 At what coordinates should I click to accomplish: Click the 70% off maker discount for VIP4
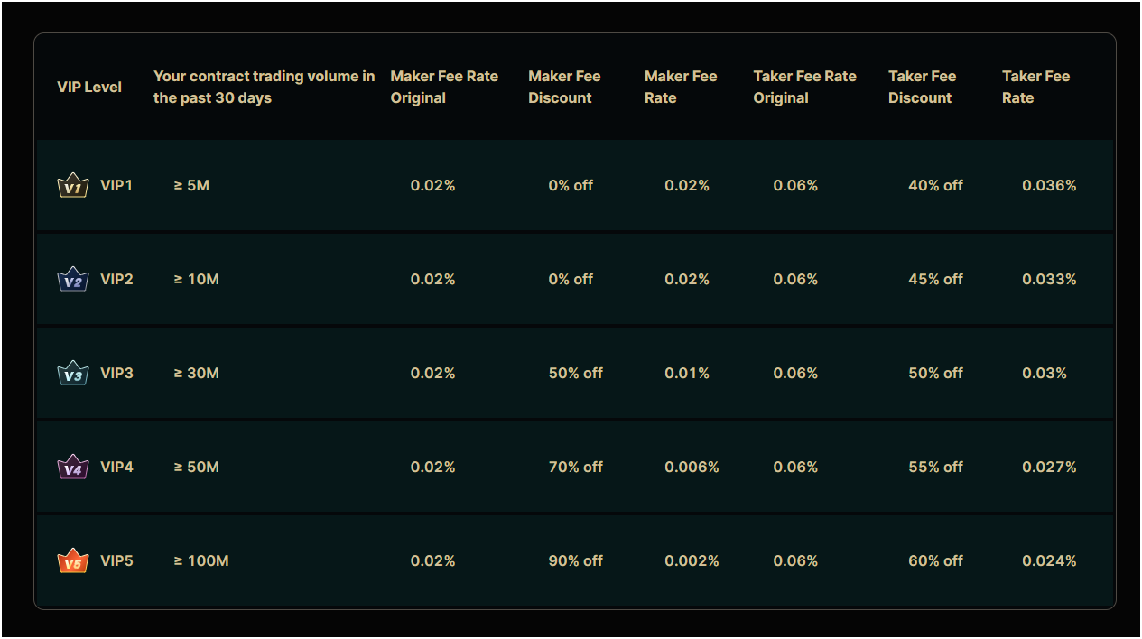pos(576,467)
